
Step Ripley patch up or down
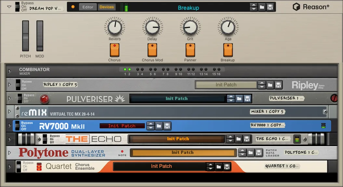[262, 85]
